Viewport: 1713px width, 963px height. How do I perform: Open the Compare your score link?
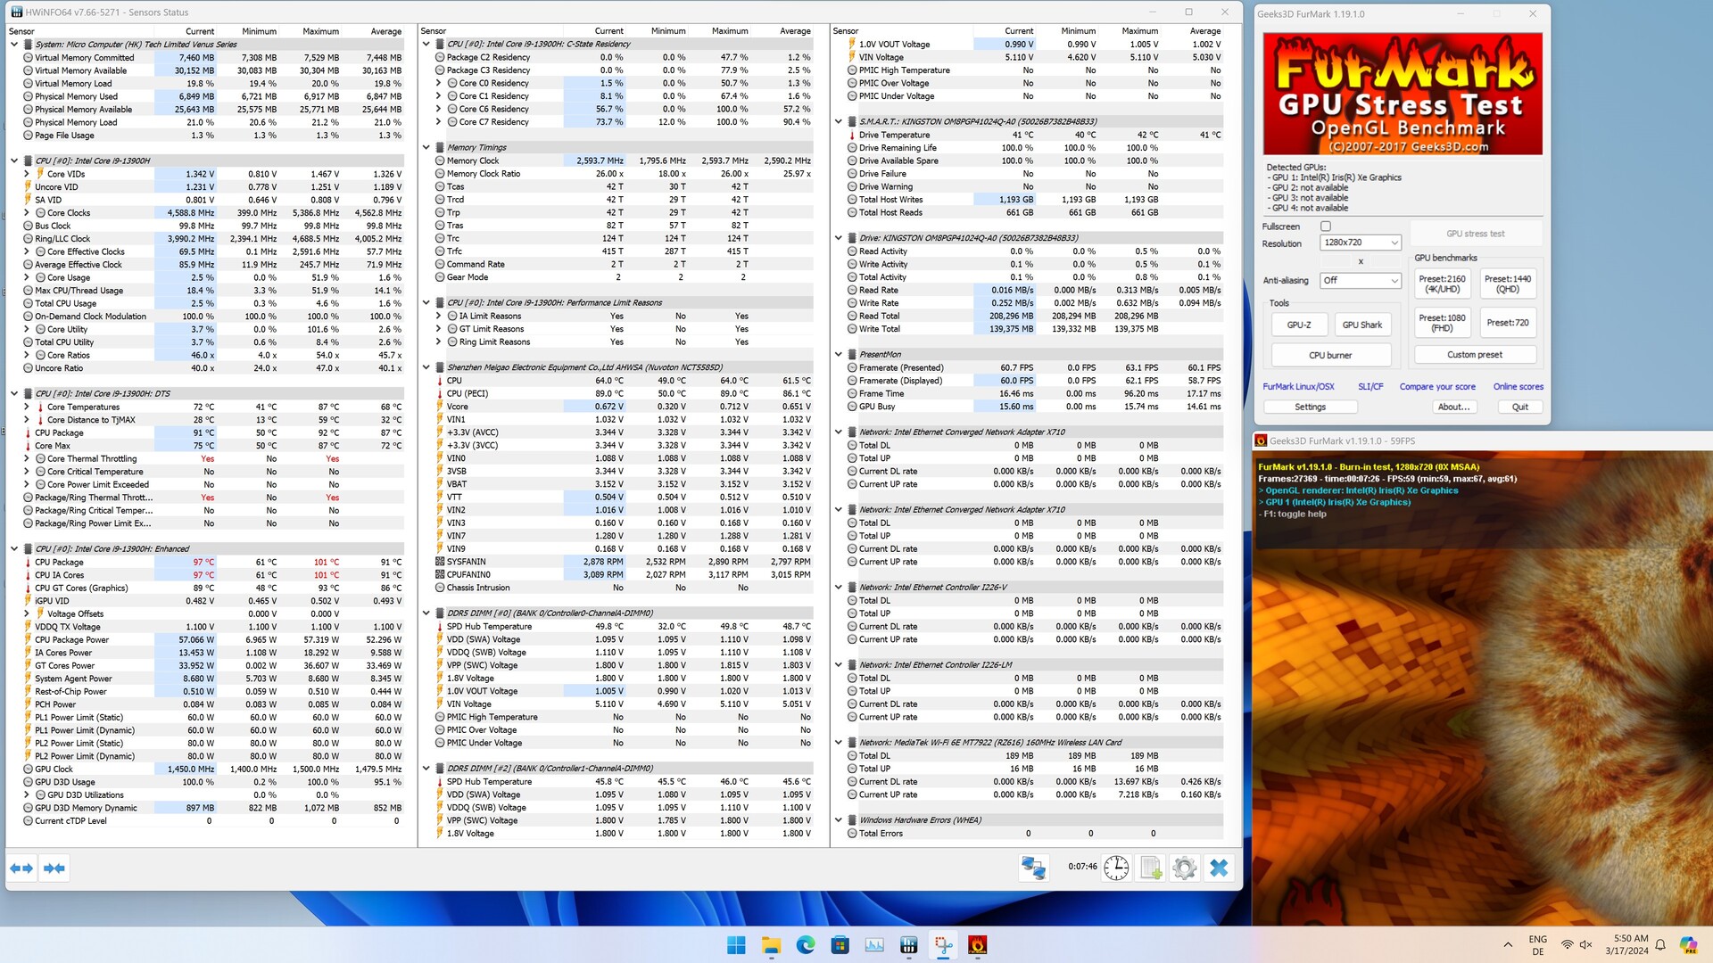1436,387
